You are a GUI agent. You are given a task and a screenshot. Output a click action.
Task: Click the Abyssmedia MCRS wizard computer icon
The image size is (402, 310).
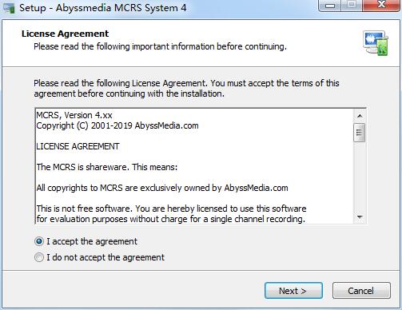pos(376,43)
